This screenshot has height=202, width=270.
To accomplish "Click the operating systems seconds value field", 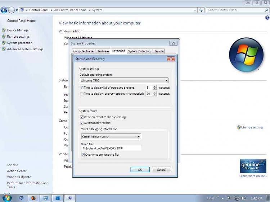I will pyautogui.click(x=149, y=88).
